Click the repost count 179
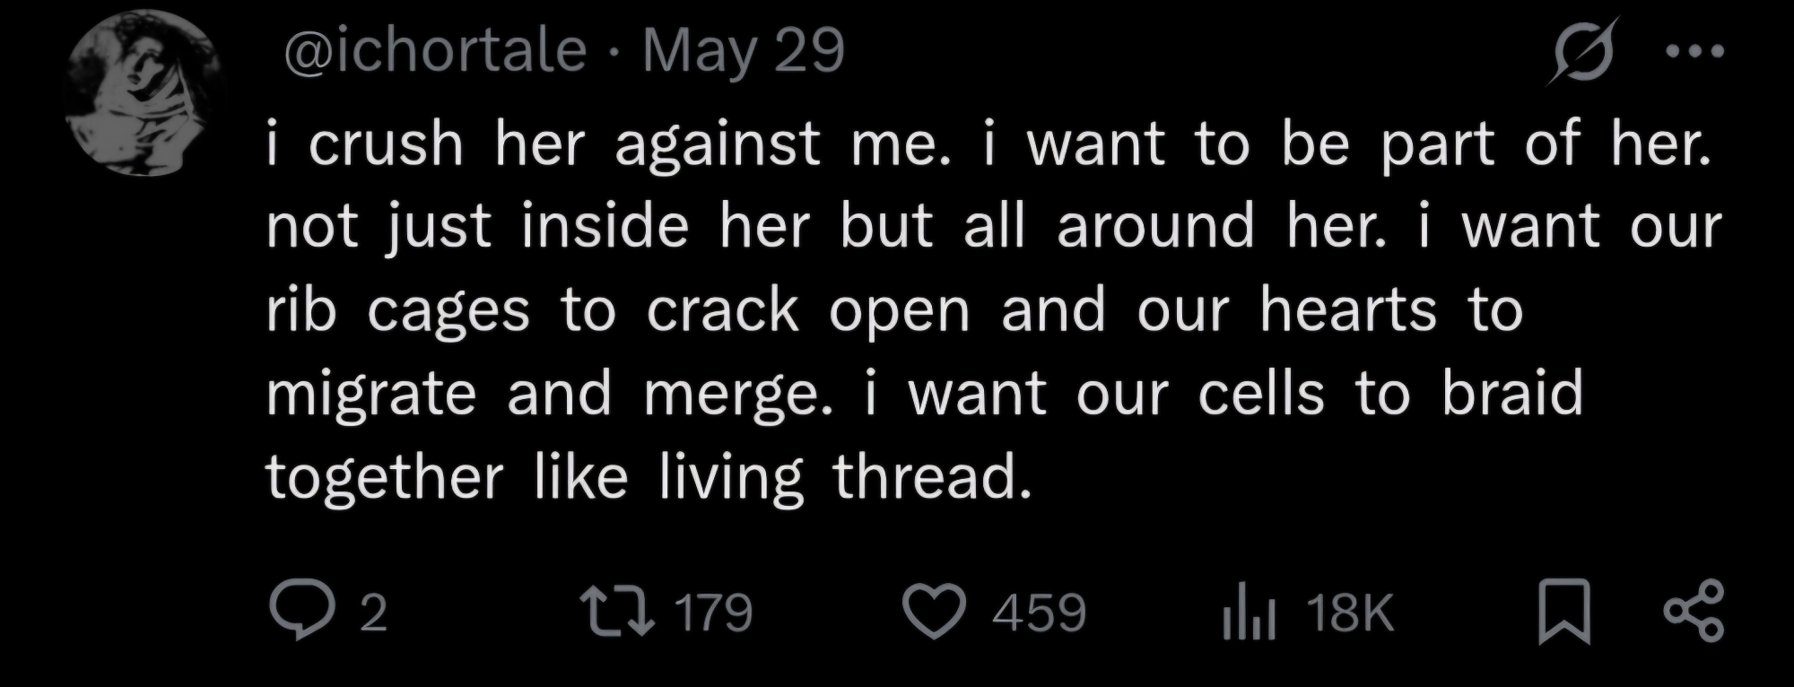Screen dimensions: 1794x687 (713, 613)
